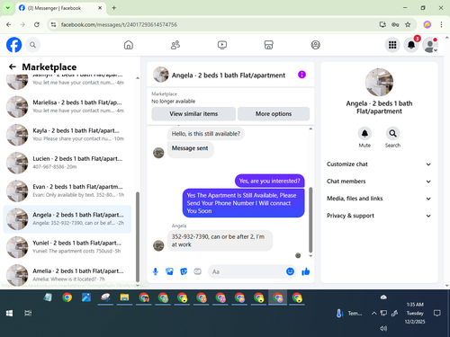Image resolution: width=450 pixels, height=337 pixels.
Task: Open Lucien conversation
Action: coord(67,163)
